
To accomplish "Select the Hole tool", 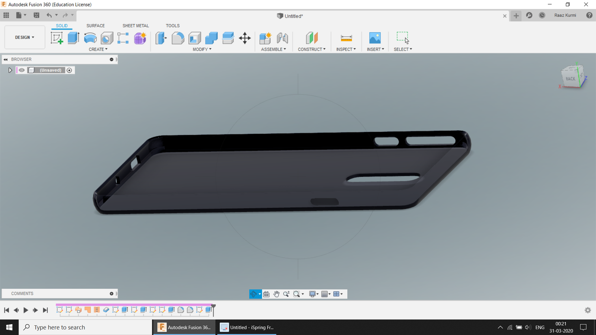I will tap(107, 38).
